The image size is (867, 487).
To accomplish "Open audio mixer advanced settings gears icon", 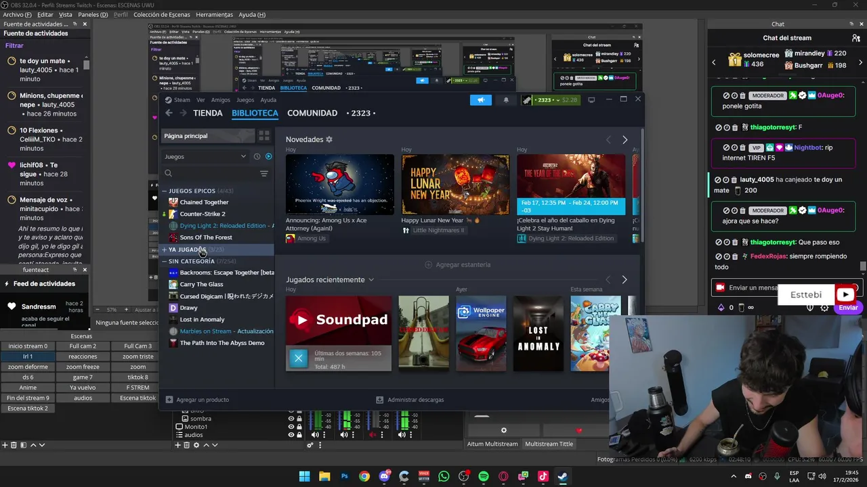I will tap(310, 445).
